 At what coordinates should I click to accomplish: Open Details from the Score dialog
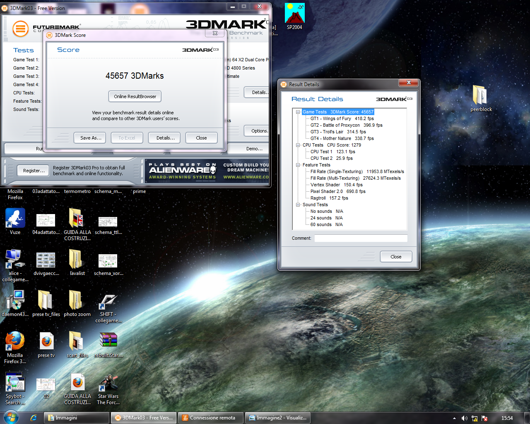coord(165,138)
